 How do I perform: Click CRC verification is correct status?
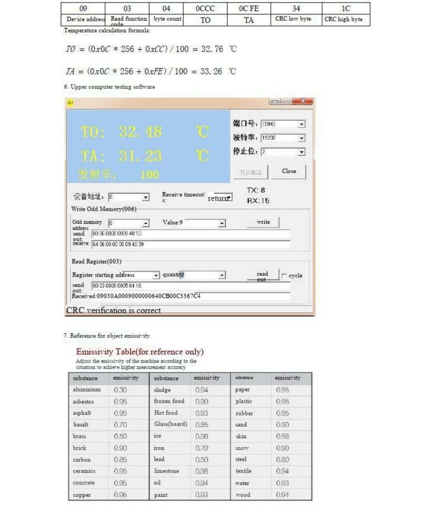[x=113, y=311]
